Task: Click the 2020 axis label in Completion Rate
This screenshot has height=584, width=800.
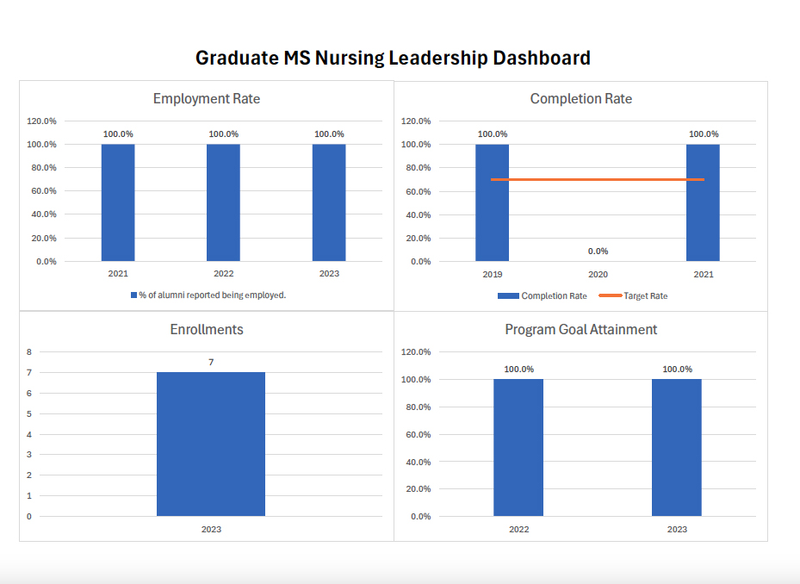Action: click(x=598, y=275)
